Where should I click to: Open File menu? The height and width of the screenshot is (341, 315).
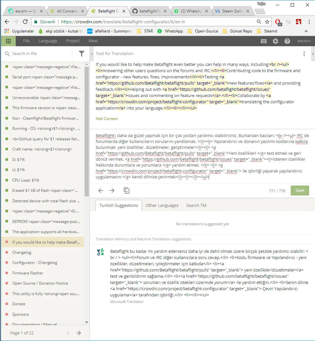(26, 41)
